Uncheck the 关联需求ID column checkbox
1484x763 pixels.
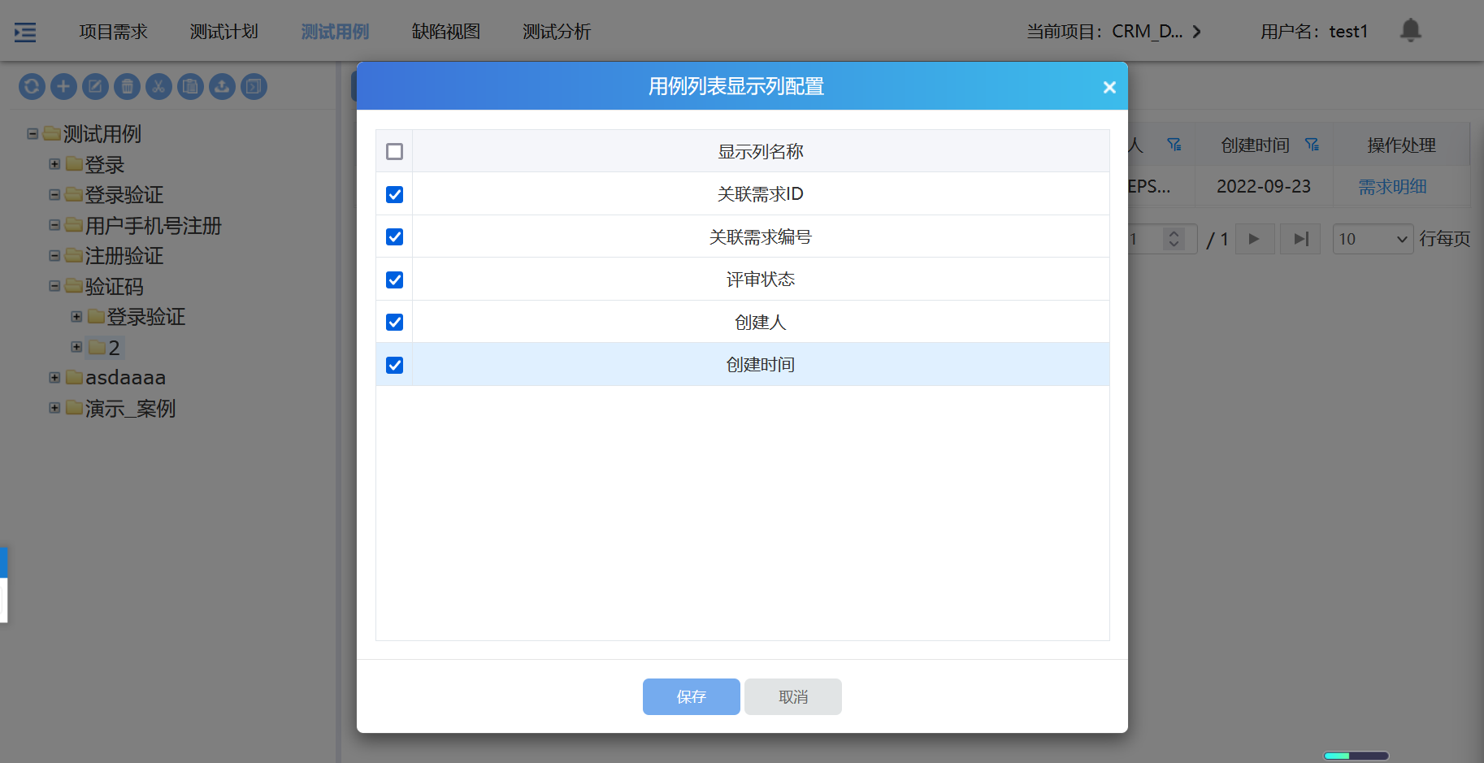point(394,194)
